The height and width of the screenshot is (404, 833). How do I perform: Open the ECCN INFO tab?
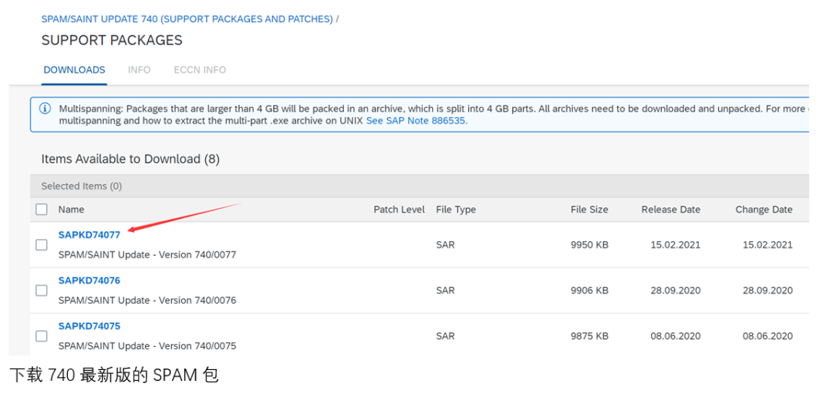point(200,70)
